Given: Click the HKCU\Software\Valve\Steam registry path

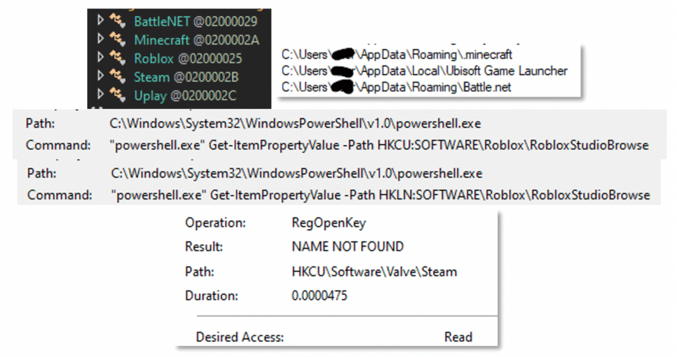Looking at the screenshot, I should tap(374, 272).
